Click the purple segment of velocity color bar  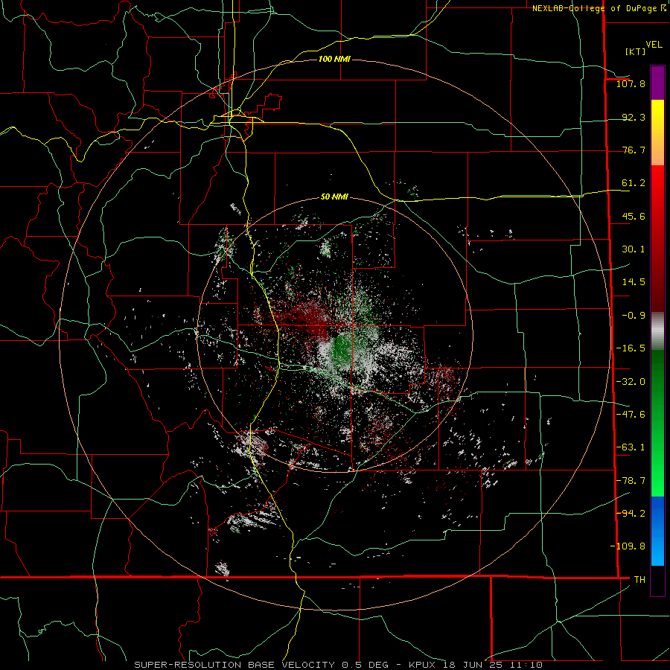[x=657, y=83]
